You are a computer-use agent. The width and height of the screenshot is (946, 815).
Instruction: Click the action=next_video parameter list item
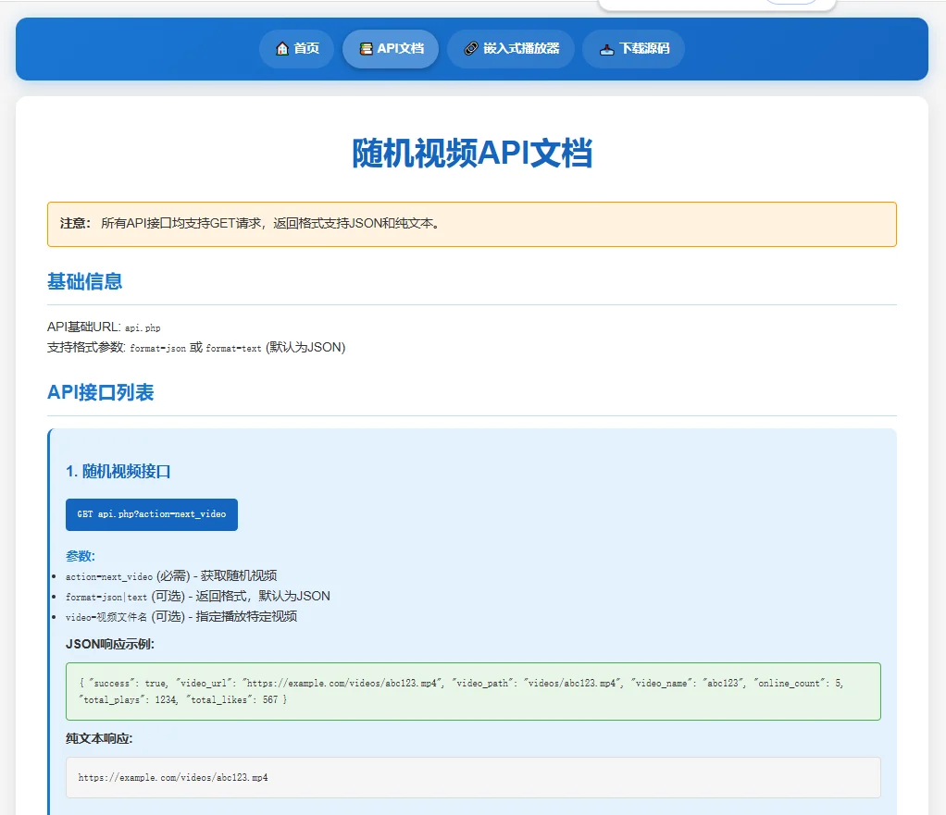pos(171,576)
